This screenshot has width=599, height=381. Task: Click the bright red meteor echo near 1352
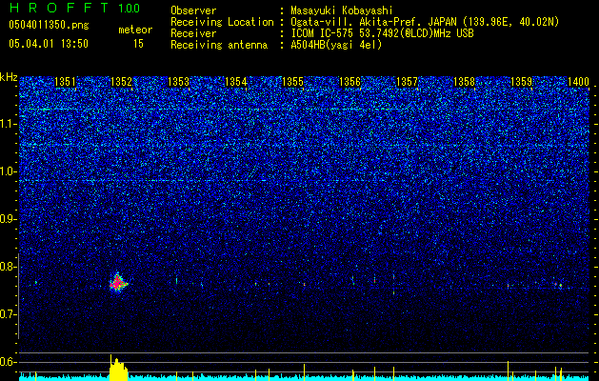point(118,283)
